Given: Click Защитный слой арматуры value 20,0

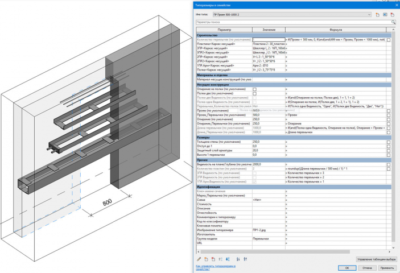Looking at the screenshot, I should [269, 150].
